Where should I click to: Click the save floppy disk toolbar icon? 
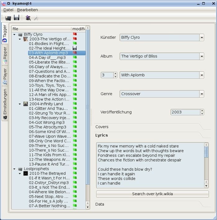16,18
